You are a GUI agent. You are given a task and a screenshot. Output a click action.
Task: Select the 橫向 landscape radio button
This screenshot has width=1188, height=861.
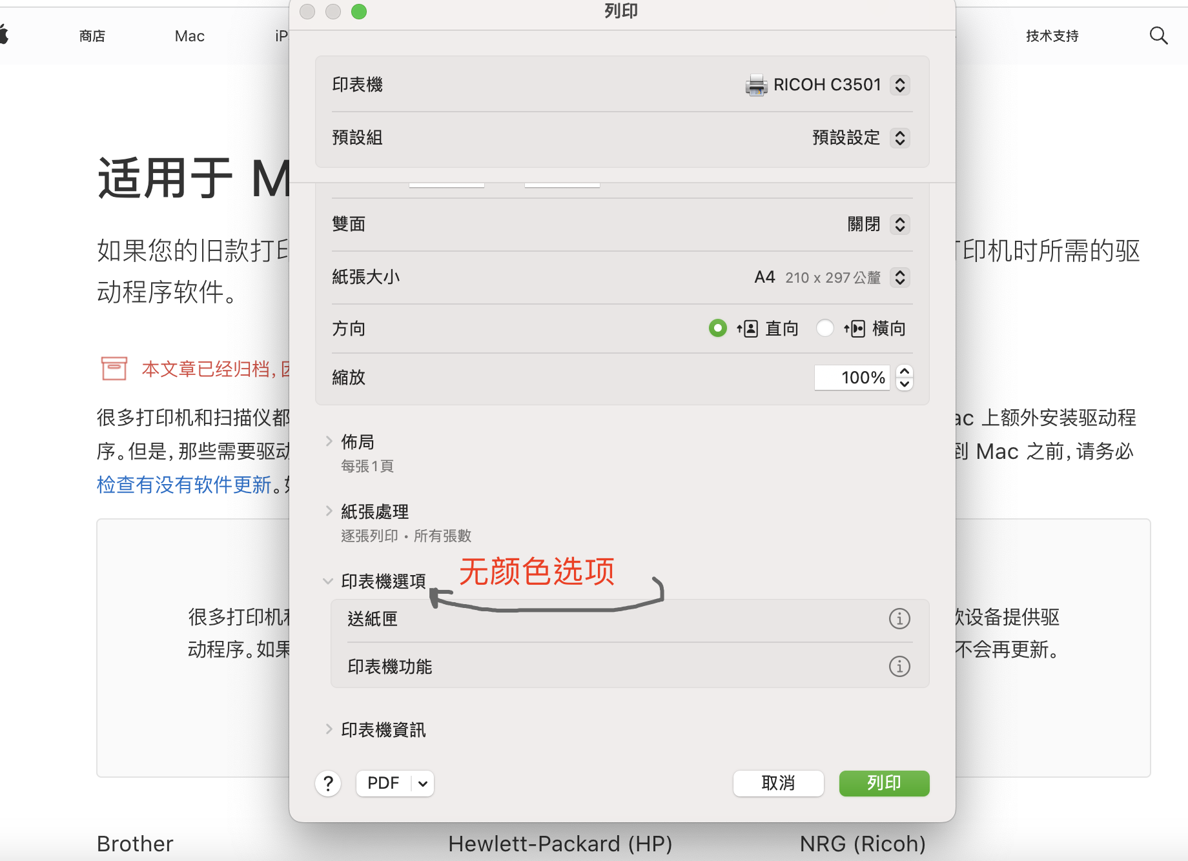[824, 329]
